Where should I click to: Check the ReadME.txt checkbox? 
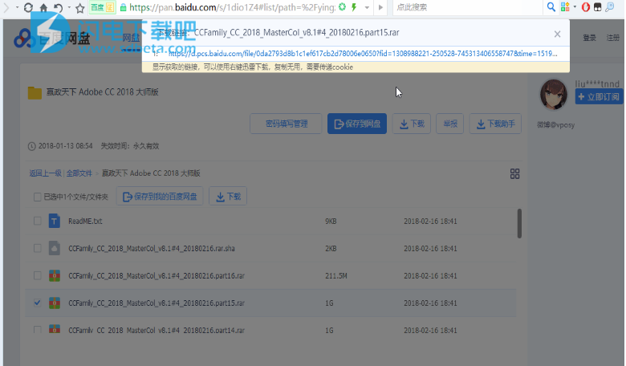pos(37,221)
